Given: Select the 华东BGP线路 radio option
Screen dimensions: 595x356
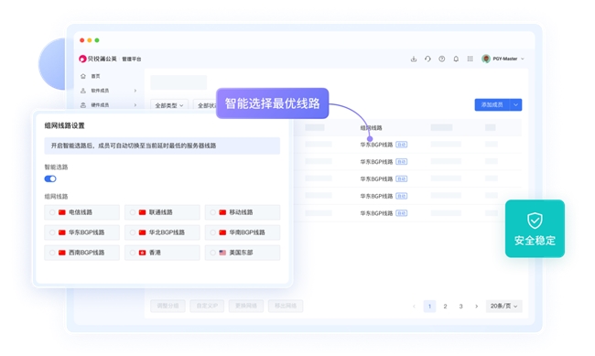Looking at the screenshot, I should pyautogui.click(x=52, y=232).
